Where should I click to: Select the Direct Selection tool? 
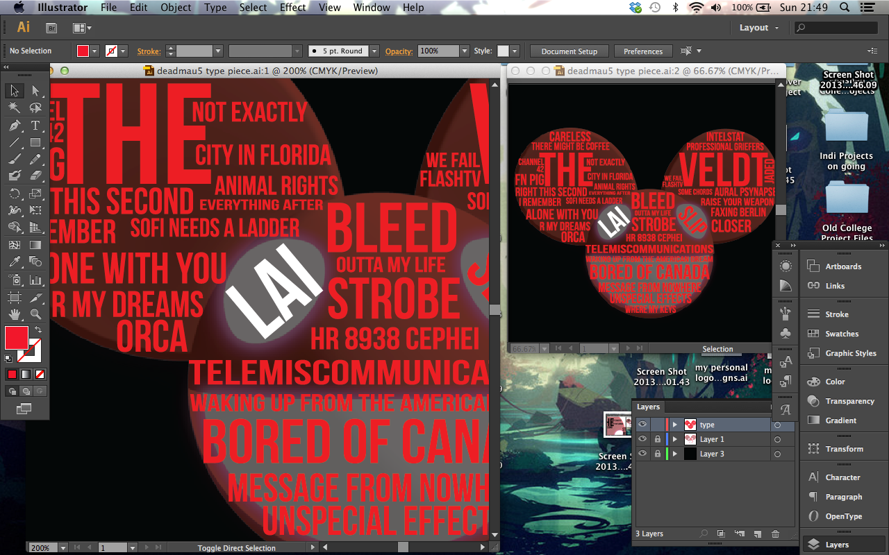click(35, 91)
